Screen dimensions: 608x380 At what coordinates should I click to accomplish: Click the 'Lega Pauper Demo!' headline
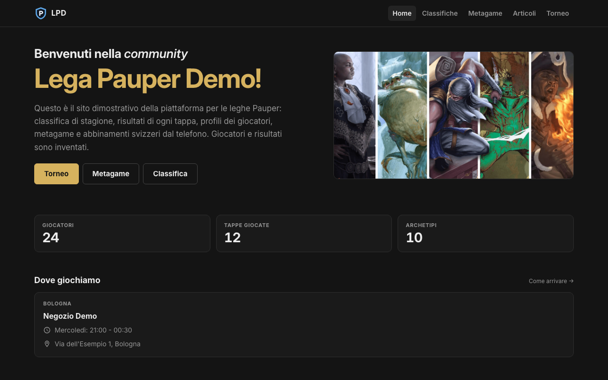(x=148, y=79)
